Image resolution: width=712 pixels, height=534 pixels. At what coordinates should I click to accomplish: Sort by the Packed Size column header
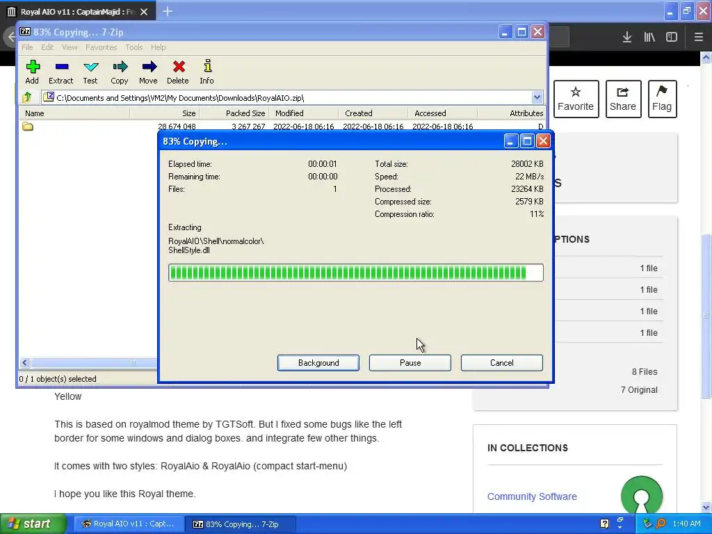(234, 113)
